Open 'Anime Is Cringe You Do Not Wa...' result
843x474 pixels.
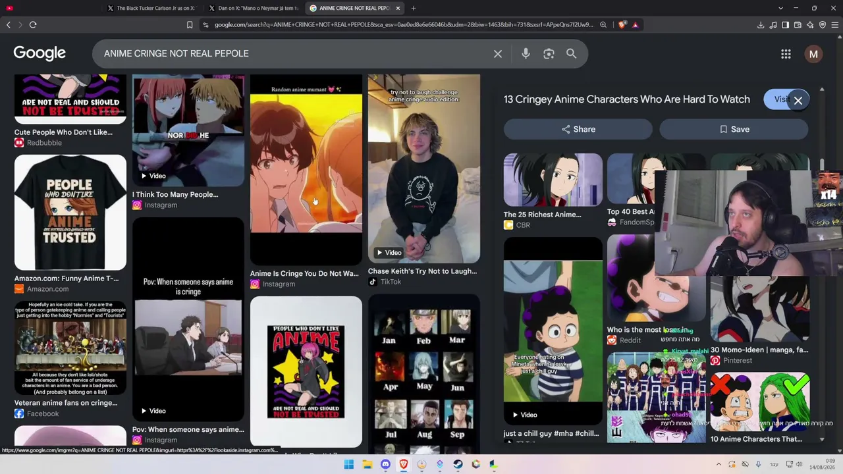[304, 273]
